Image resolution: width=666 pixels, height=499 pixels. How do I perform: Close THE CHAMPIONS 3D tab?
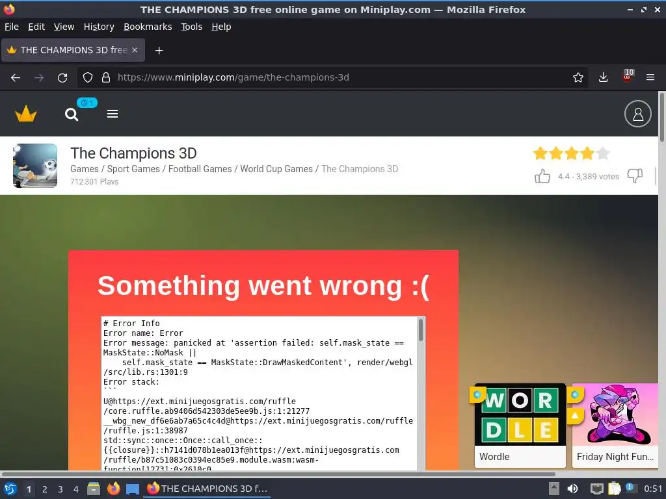tap(135, 50)
